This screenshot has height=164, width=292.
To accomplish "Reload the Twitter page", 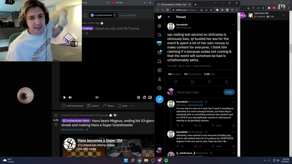I will point(167,10).
